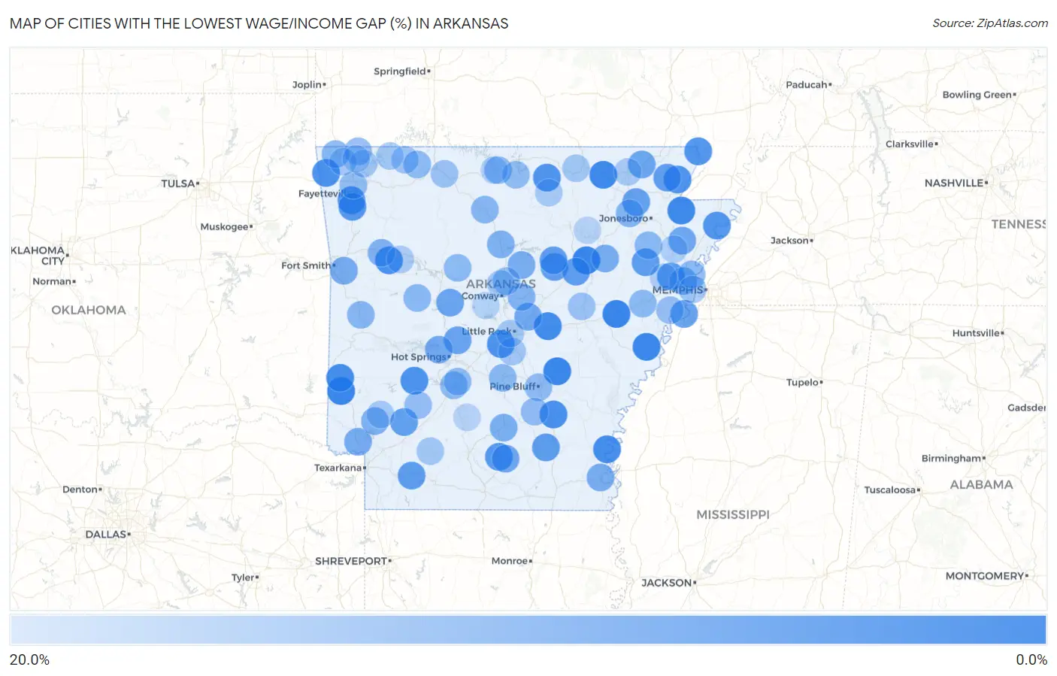Click the Tuscaloosa city label
1057x676 pixels.
click(890, 490)
